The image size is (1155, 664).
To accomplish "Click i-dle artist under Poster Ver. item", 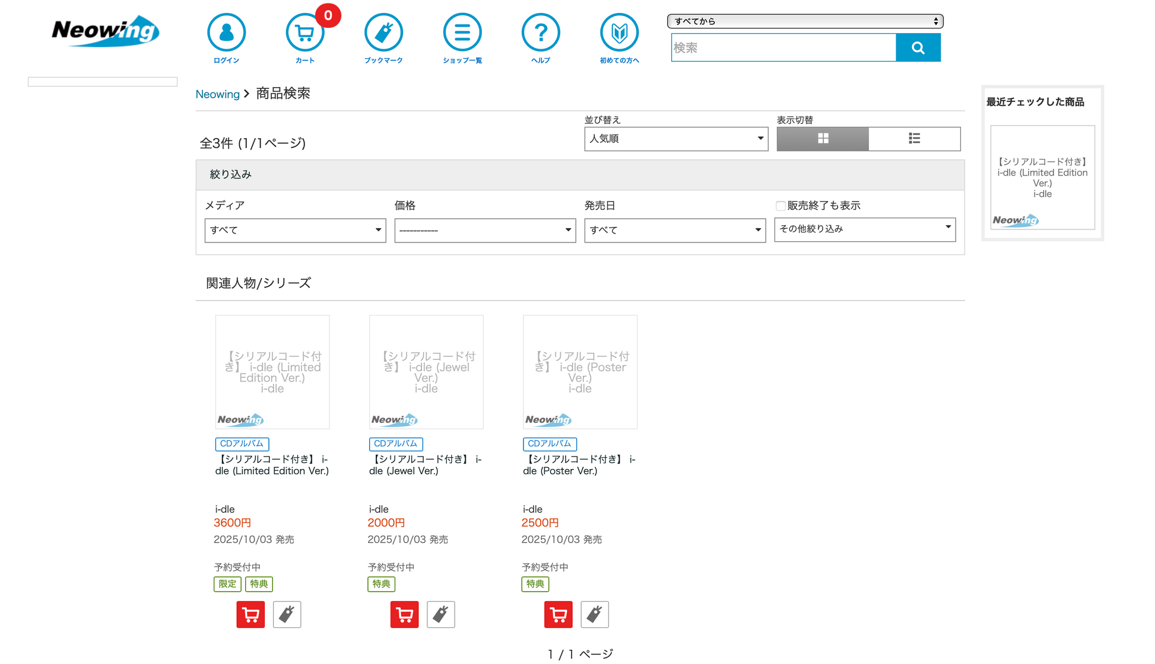I will pos(532,509).
